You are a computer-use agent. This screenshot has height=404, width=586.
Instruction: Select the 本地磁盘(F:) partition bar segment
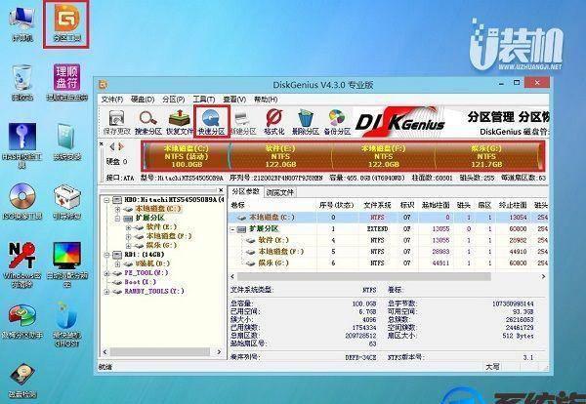point(383,156)
